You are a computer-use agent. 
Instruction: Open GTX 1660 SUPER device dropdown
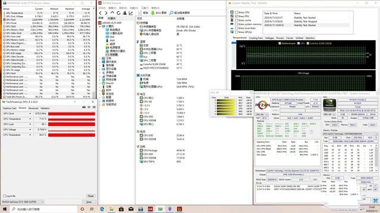tap(23, 202)
